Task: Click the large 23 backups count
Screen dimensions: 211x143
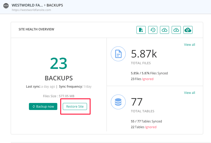Action: pos(59,63)
